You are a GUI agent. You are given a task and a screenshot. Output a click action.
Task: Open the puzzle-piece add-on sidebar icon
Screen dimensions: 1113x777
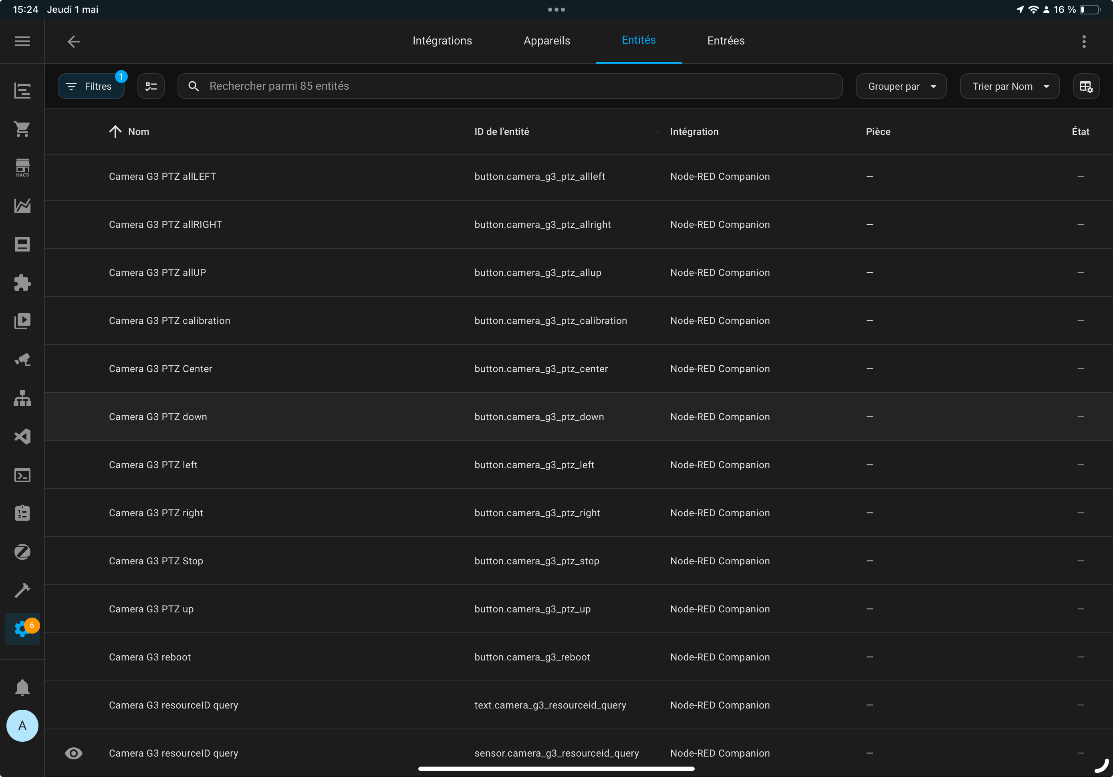[x=22, y=283]
